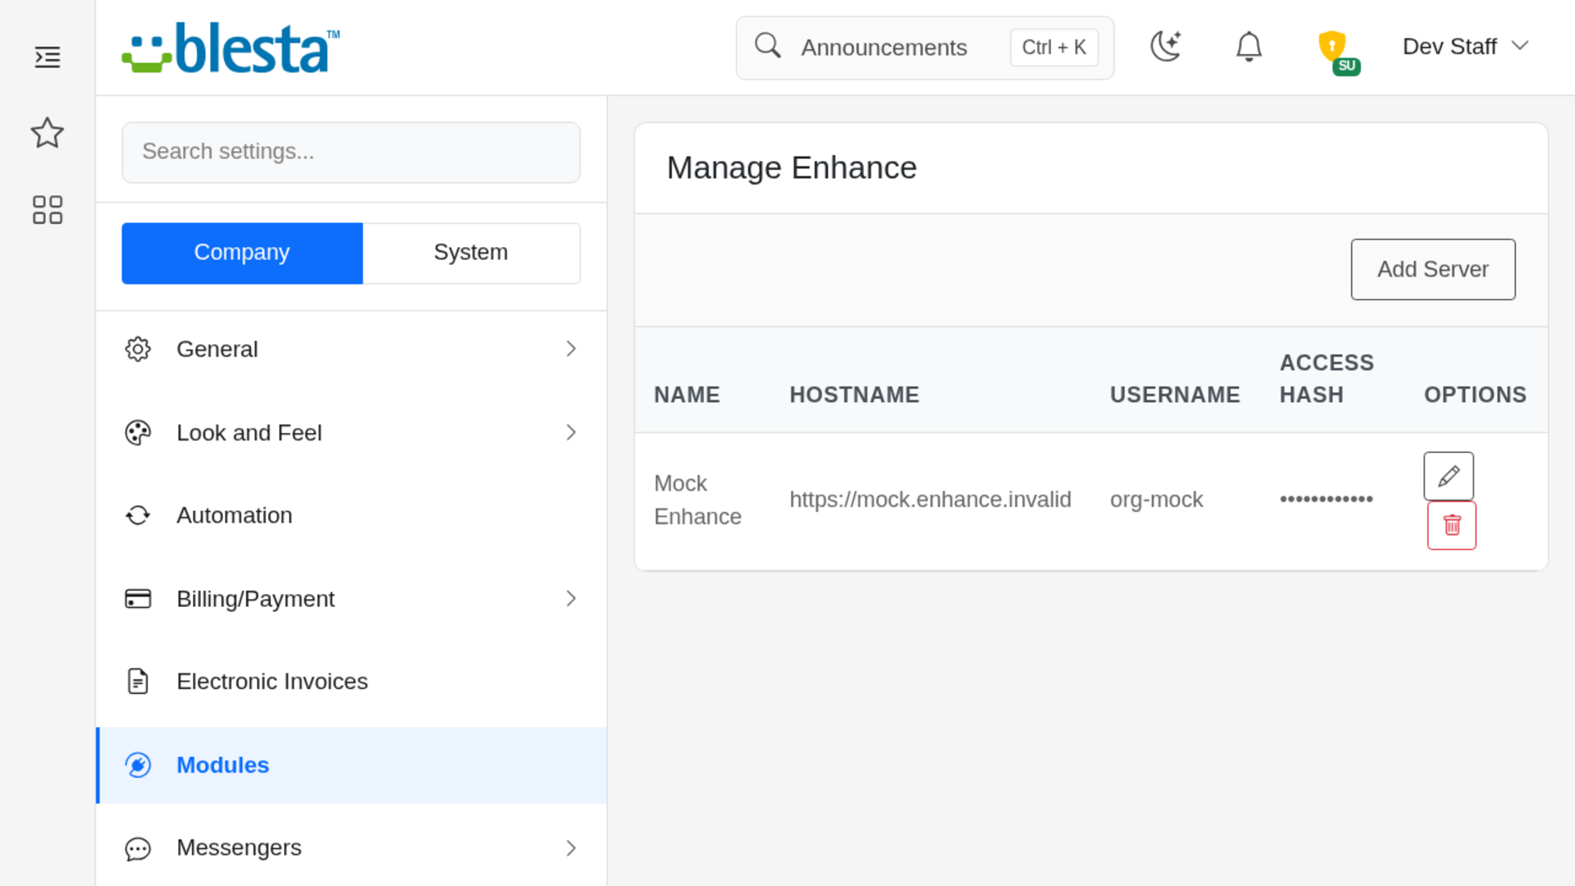
Task: Click the https://mock.enhance.invalid hostname
Action: 930,500
